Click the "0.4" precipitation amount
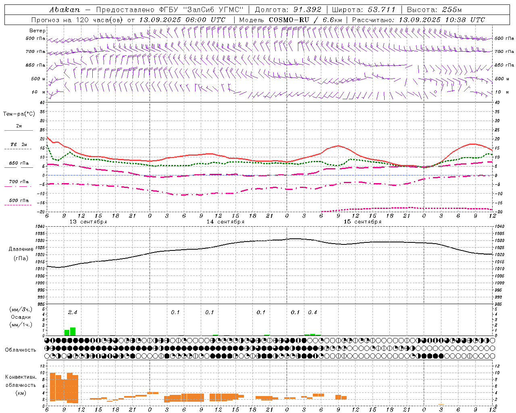Screen dimensions: 516x413 (312, 312)
